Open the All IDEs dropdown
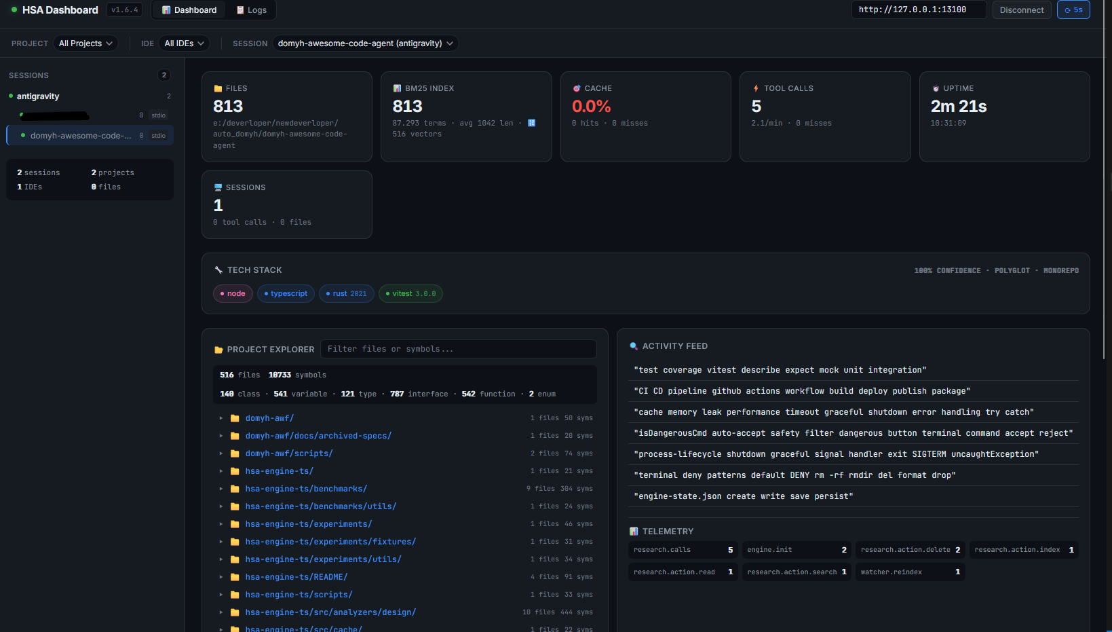1112x632 pixels. pos(184,43)
